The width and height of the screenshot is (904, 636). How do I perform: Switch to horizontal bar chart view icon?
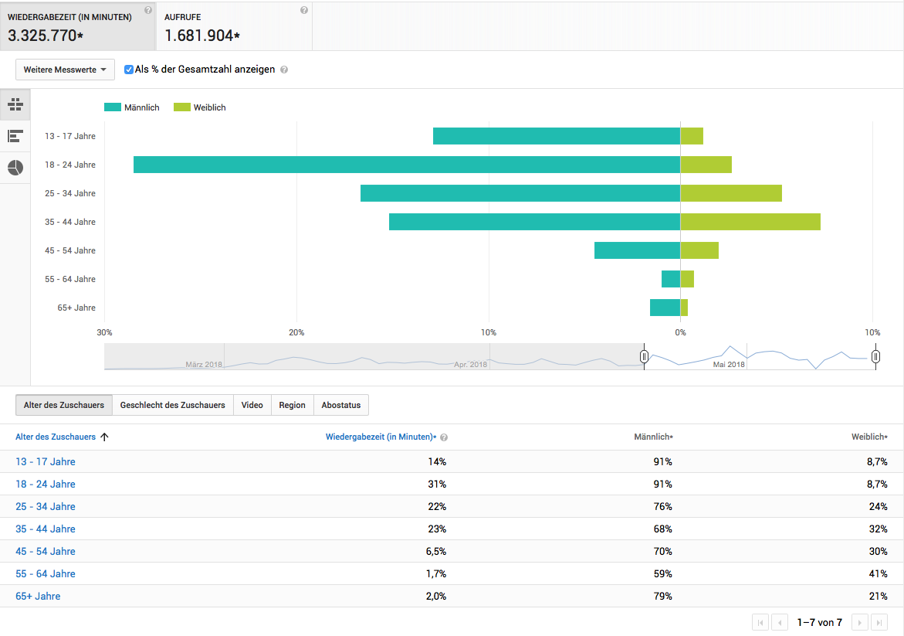(15, 136)
